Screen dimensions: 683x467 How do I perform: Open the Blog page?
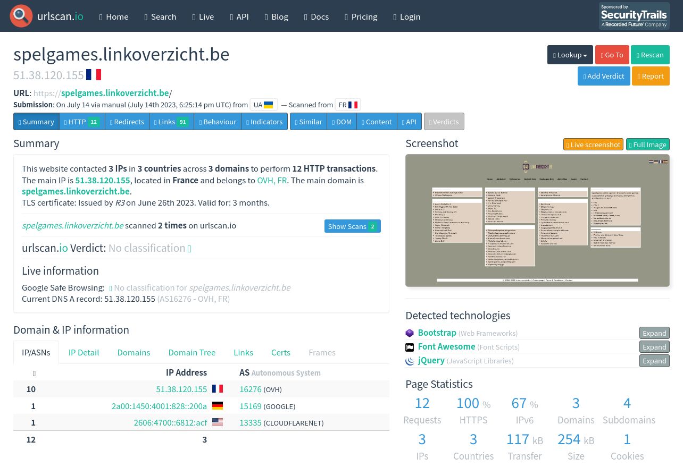click(x=277, y=16)
